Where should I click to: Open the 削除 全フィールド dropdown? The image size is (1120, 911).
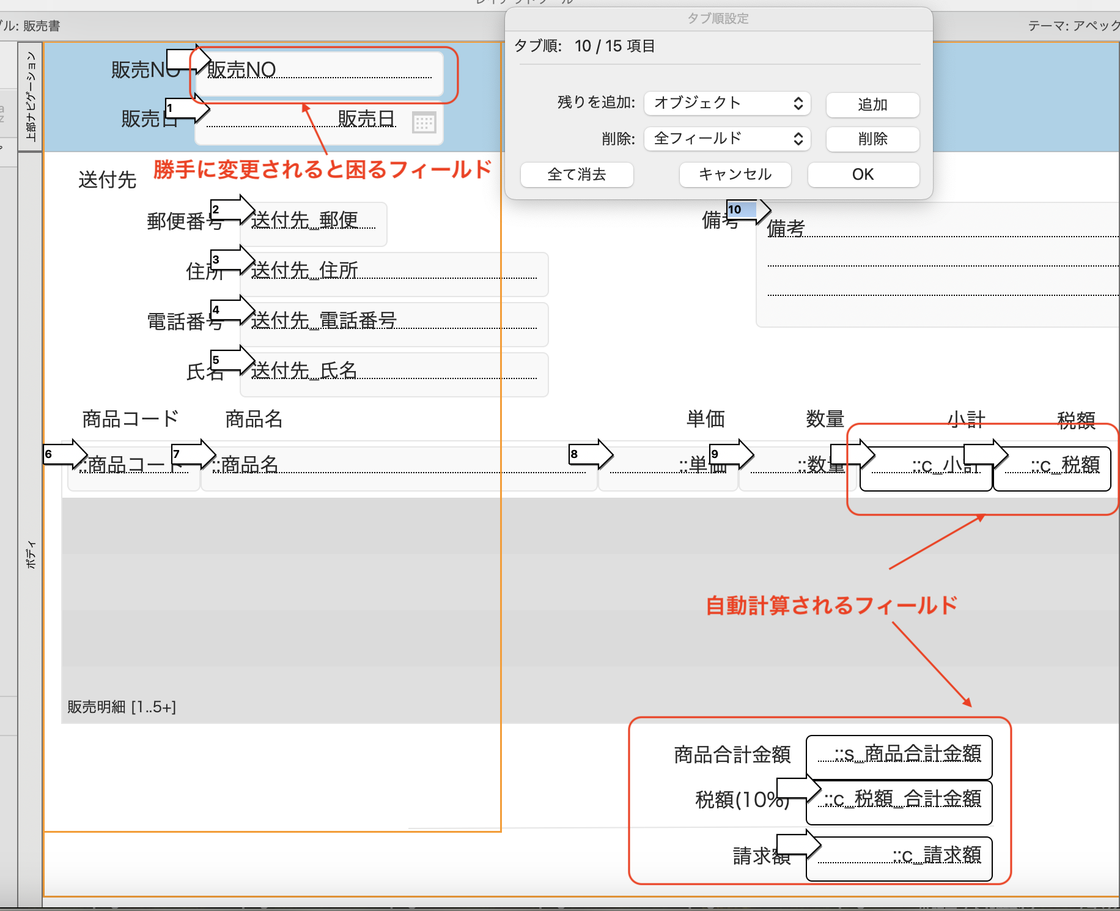[726, 139]
